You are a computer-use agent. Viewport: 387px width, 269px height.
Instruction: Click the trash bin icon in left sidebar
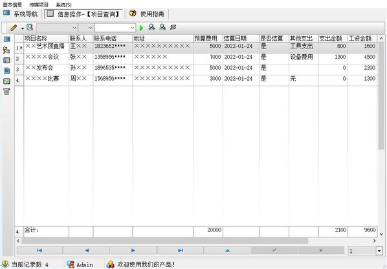(x=6, y=92)
